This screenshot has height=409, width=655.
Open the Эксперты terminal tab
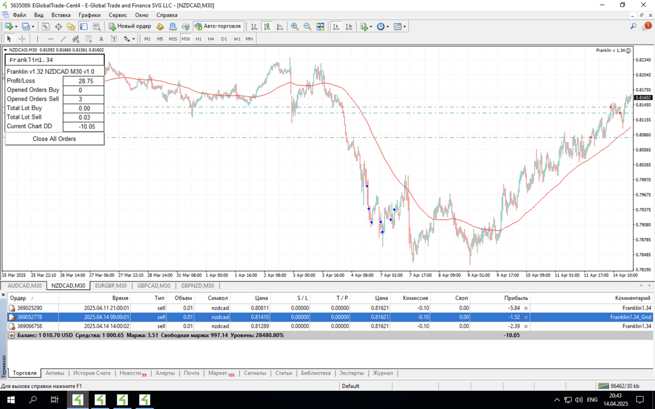tap(351, 373)
